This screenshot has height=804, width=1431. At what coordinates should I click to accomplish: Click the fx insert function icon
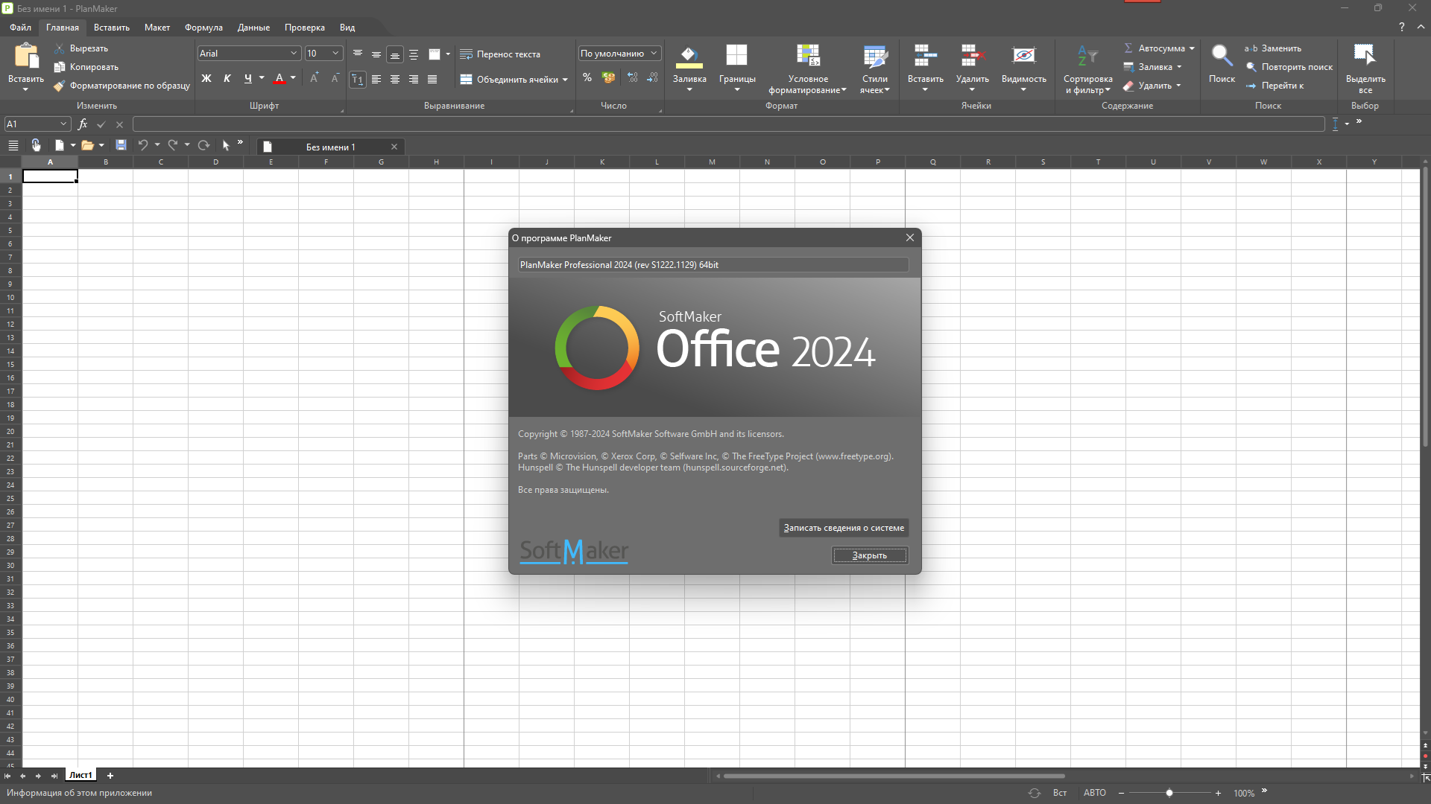coord(83,124)
